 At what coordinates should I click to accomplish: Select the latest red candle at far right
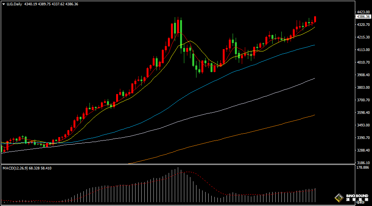point(315,19)
